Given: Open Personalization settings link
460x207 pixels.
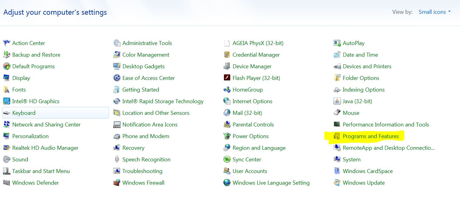Looking at the screenshot, I should click(x=30, y=136).
